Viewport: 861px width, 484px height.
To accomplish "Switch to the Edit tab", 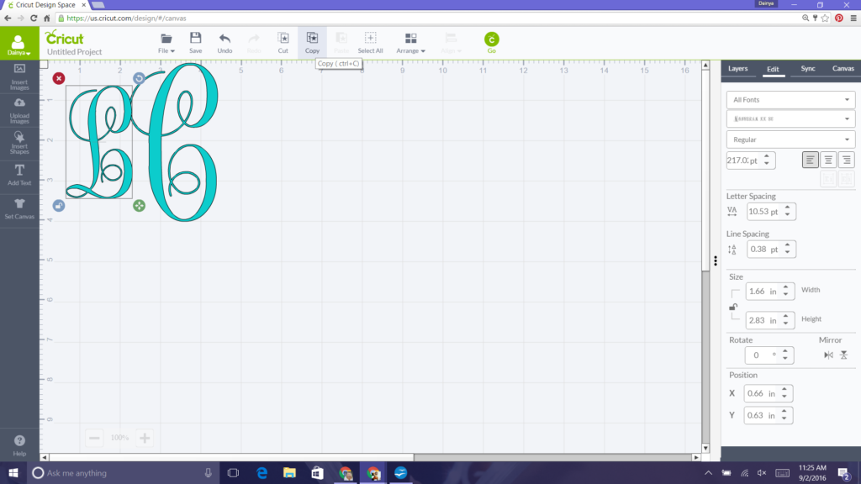I will point(773,69).
